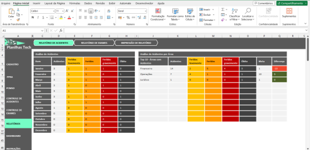Center text horizontally
Screen dimensions: 310x150
86,18
